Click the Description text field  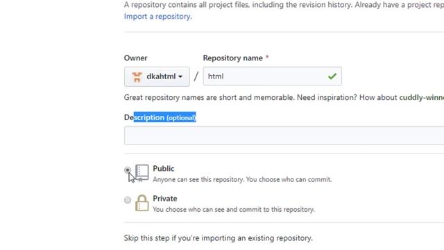coord(284,136)
